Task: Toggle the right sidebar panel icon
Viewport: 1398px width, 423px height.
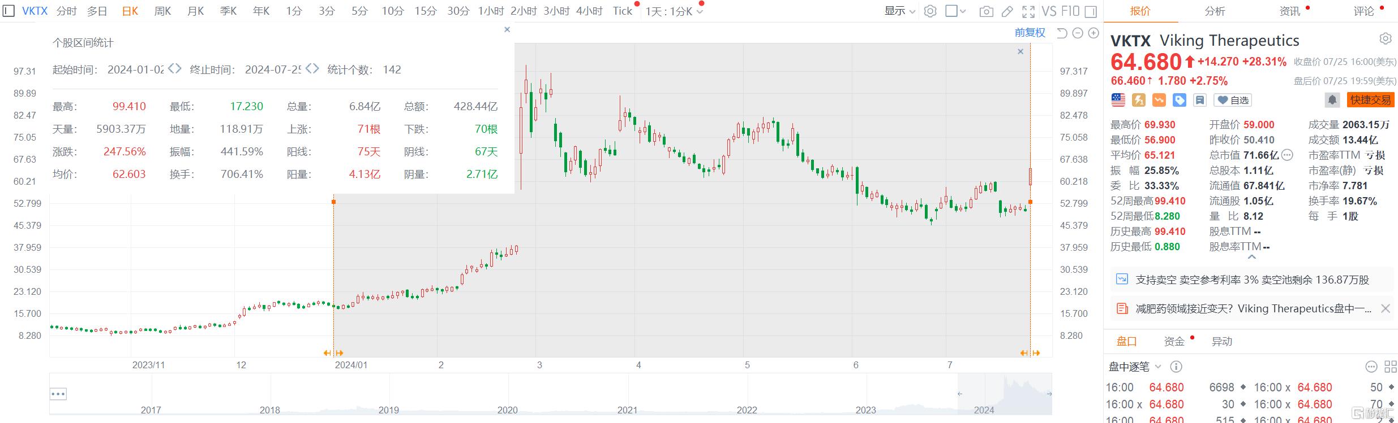Action: pos(1091,11)
